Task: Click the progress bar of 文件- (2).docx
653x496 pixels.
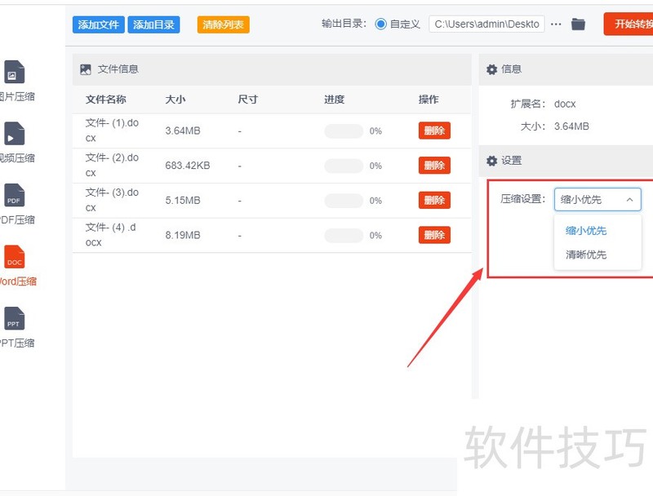Action: 344,166
